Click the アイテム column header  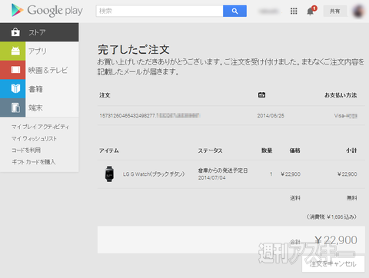coord(109,151)
